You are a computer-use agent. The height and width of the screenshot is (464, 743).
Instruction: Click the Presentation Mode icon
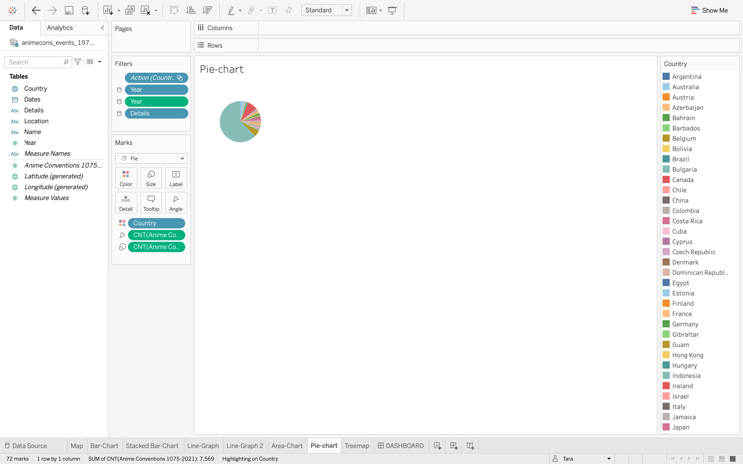click(392, 10)
